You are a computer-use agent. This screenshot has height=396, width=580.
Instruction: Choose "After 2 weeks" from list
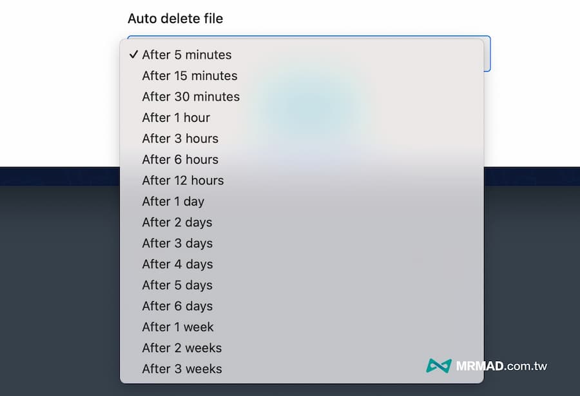click(x=182, y=348)
